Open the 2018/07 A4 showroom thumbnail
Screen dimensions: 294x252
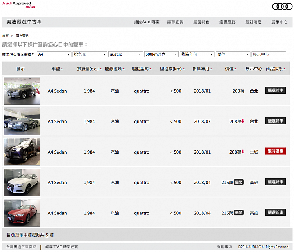coord(22,121)
